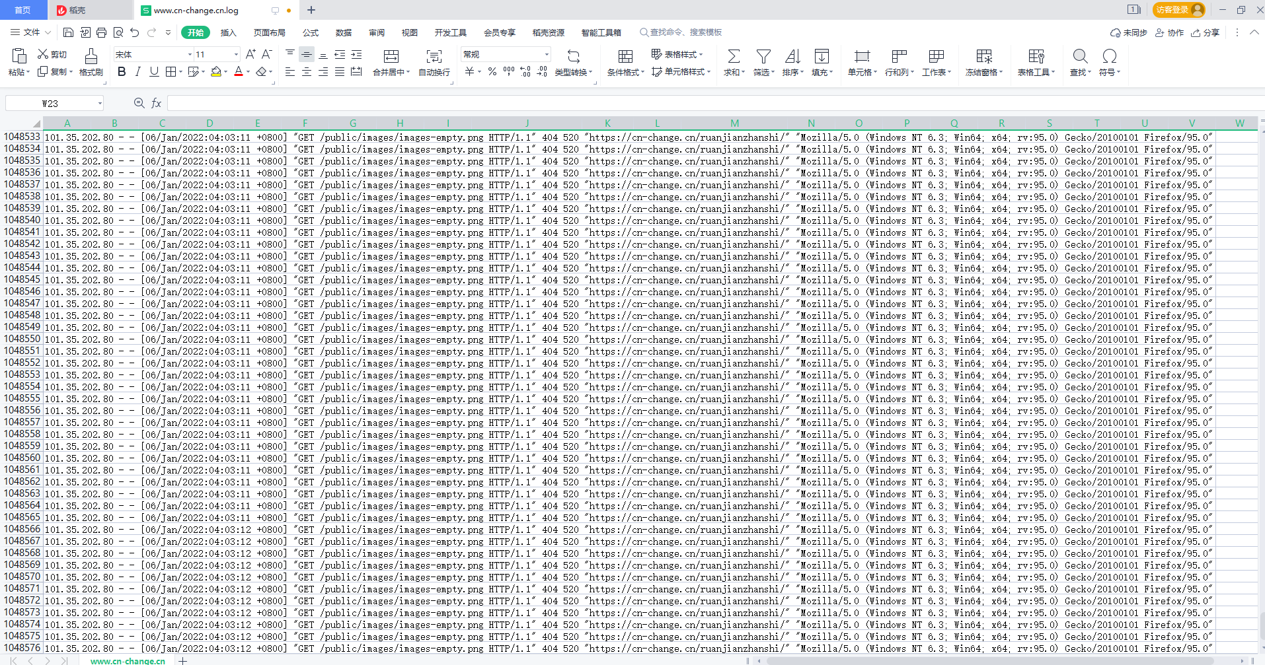Open Cell Style (单元格样式) dropdown
Screen dimensions: 1265x665
pyautogui.click(x=681, y=71)
